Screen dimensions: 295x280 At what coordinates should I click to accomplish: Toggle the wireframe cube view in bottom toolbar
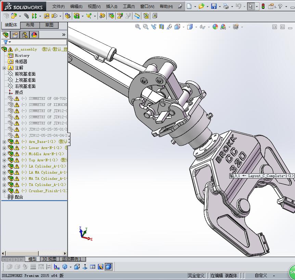coord(77,267)
